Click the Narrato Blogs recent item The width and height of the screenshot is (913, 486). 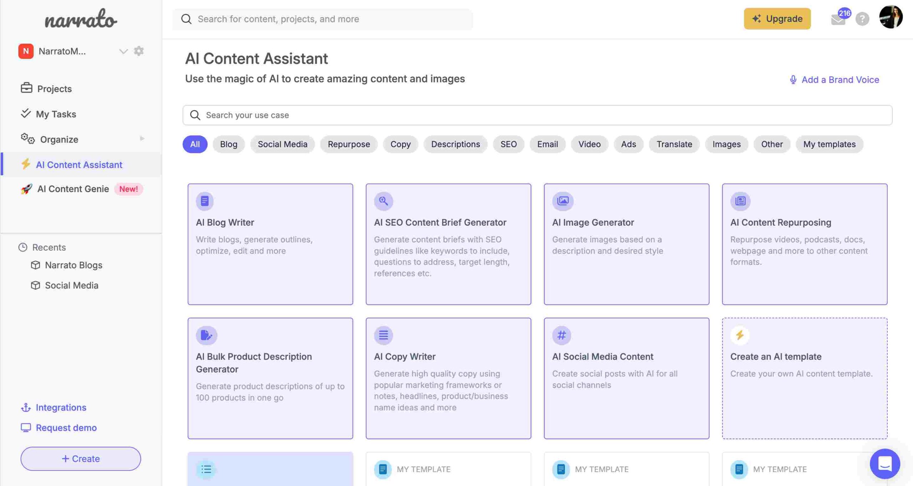point(74,265)
